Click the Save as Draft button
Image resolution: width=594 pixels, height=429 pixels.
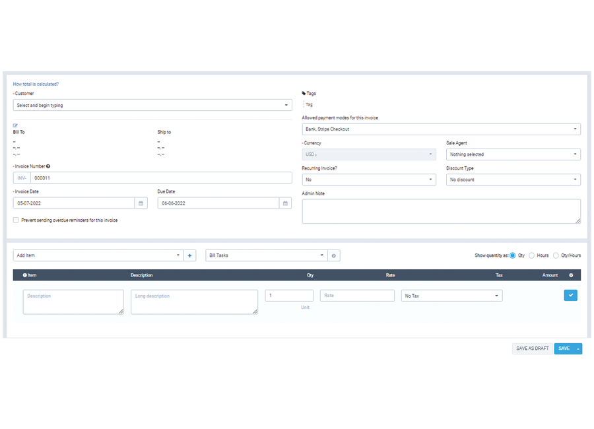532,348
